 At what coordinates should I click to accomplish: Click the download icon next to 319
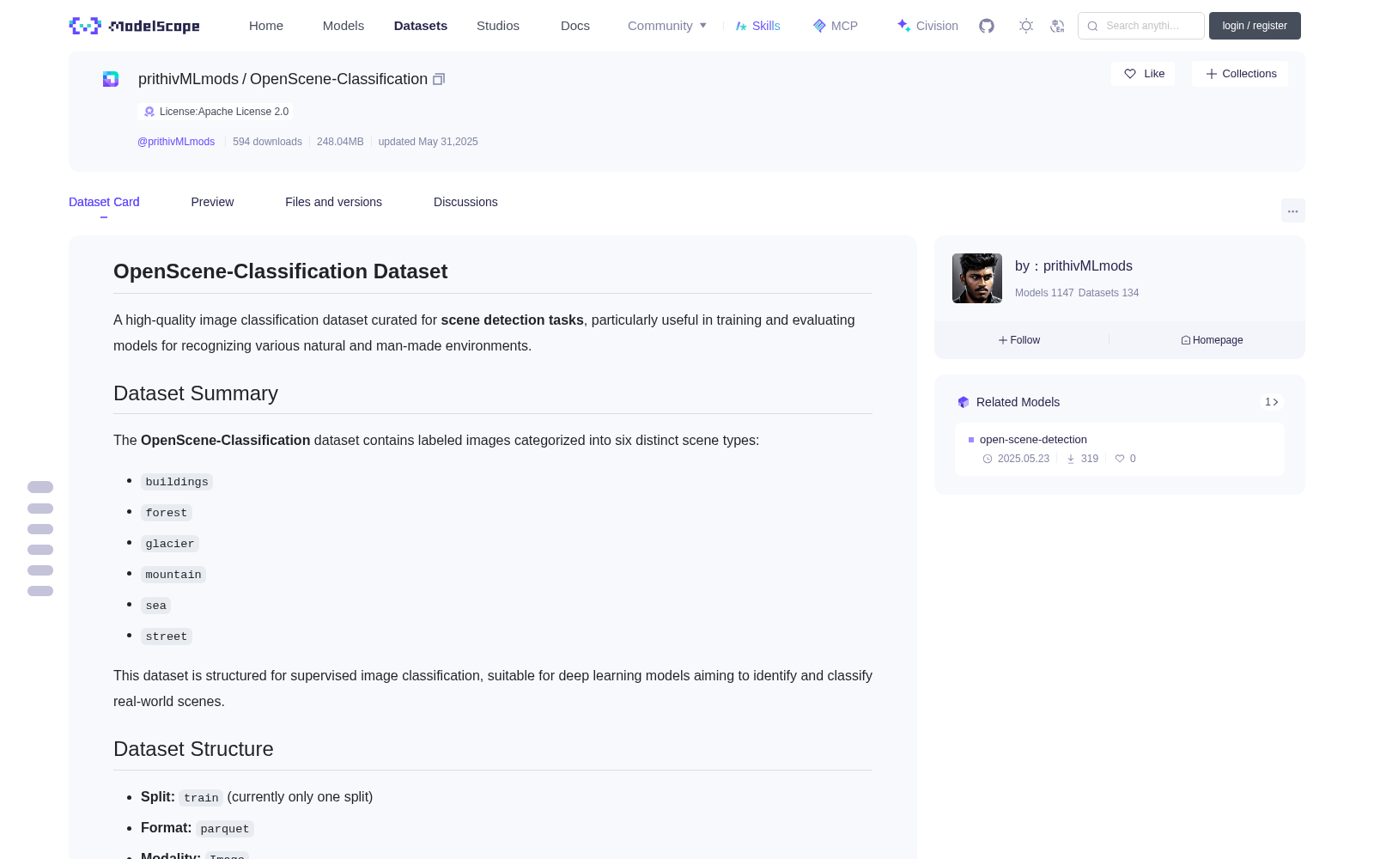click(x=1071, y=459)
